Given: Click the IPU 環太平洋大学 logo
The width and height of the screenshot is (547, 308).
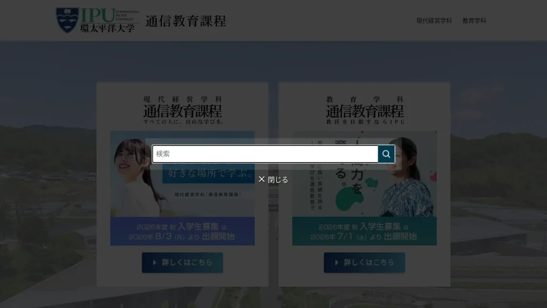Looking at the screenshot, I should point(97,20).
